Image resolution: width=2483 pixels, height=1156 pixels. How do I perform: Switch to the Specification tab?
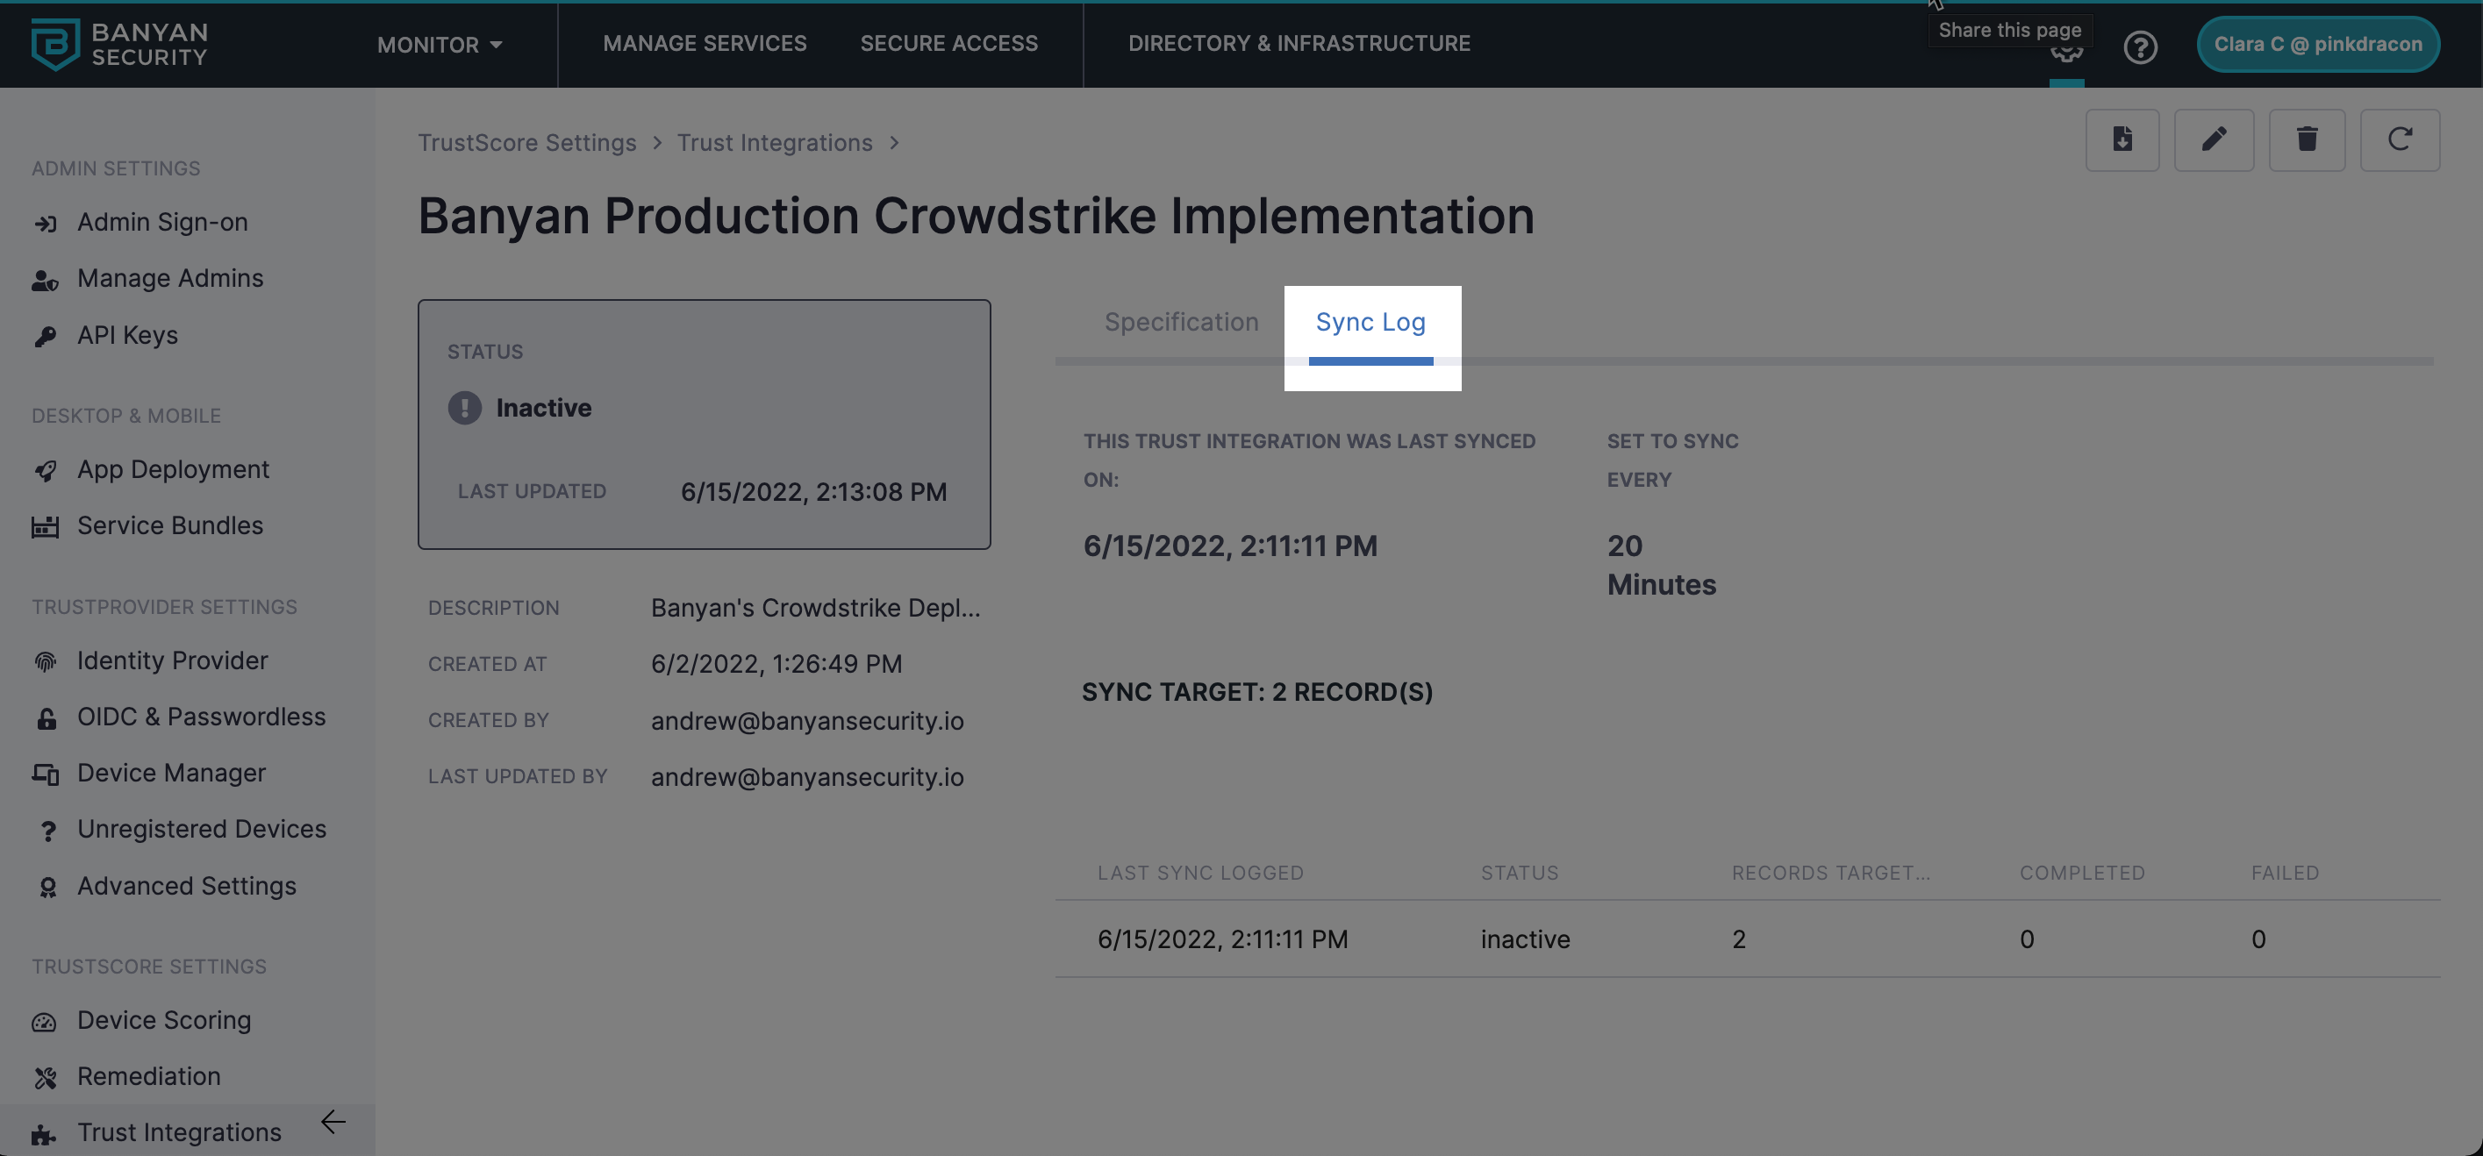(x=1181, y=322)
